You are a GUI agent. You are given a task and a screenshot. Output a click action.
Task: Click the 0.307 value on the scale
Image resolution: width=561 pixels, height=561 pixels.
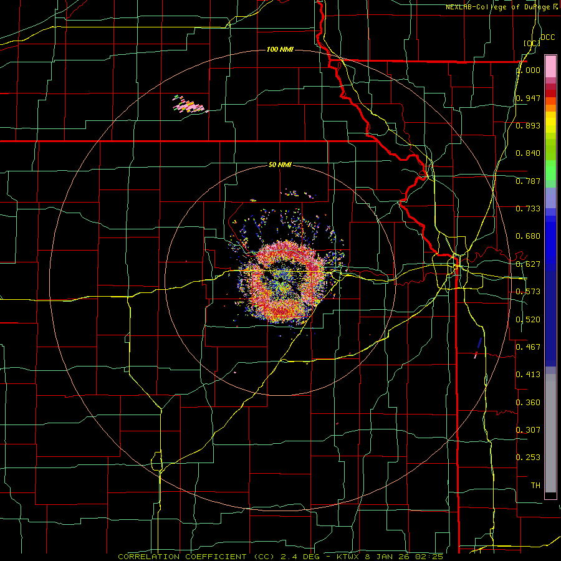pos(528,430)
